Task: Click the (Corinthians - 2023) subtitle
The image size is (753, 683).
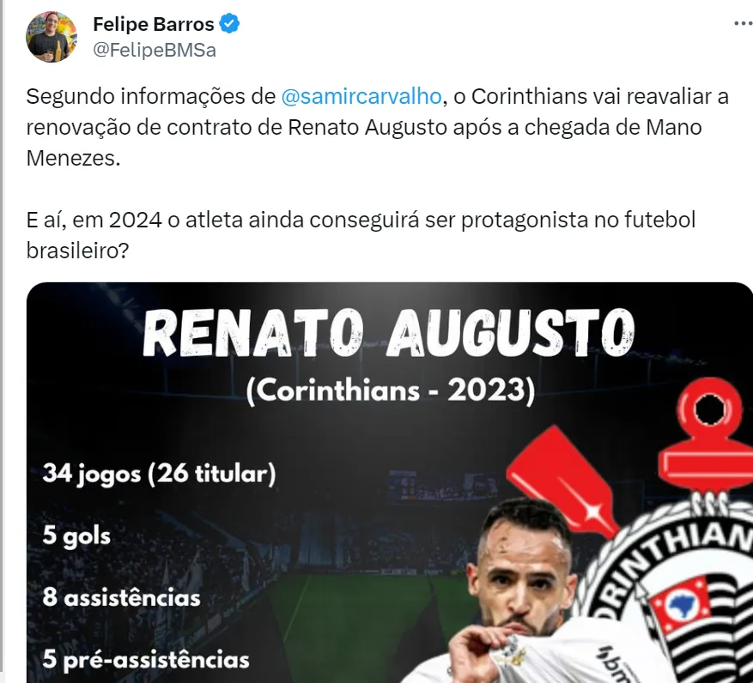Action: click(x=390, y=390)
